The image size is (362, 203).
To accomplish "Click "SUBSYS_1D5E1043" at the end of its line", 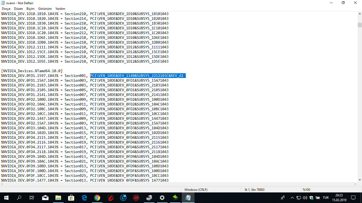I will point(153,61).
